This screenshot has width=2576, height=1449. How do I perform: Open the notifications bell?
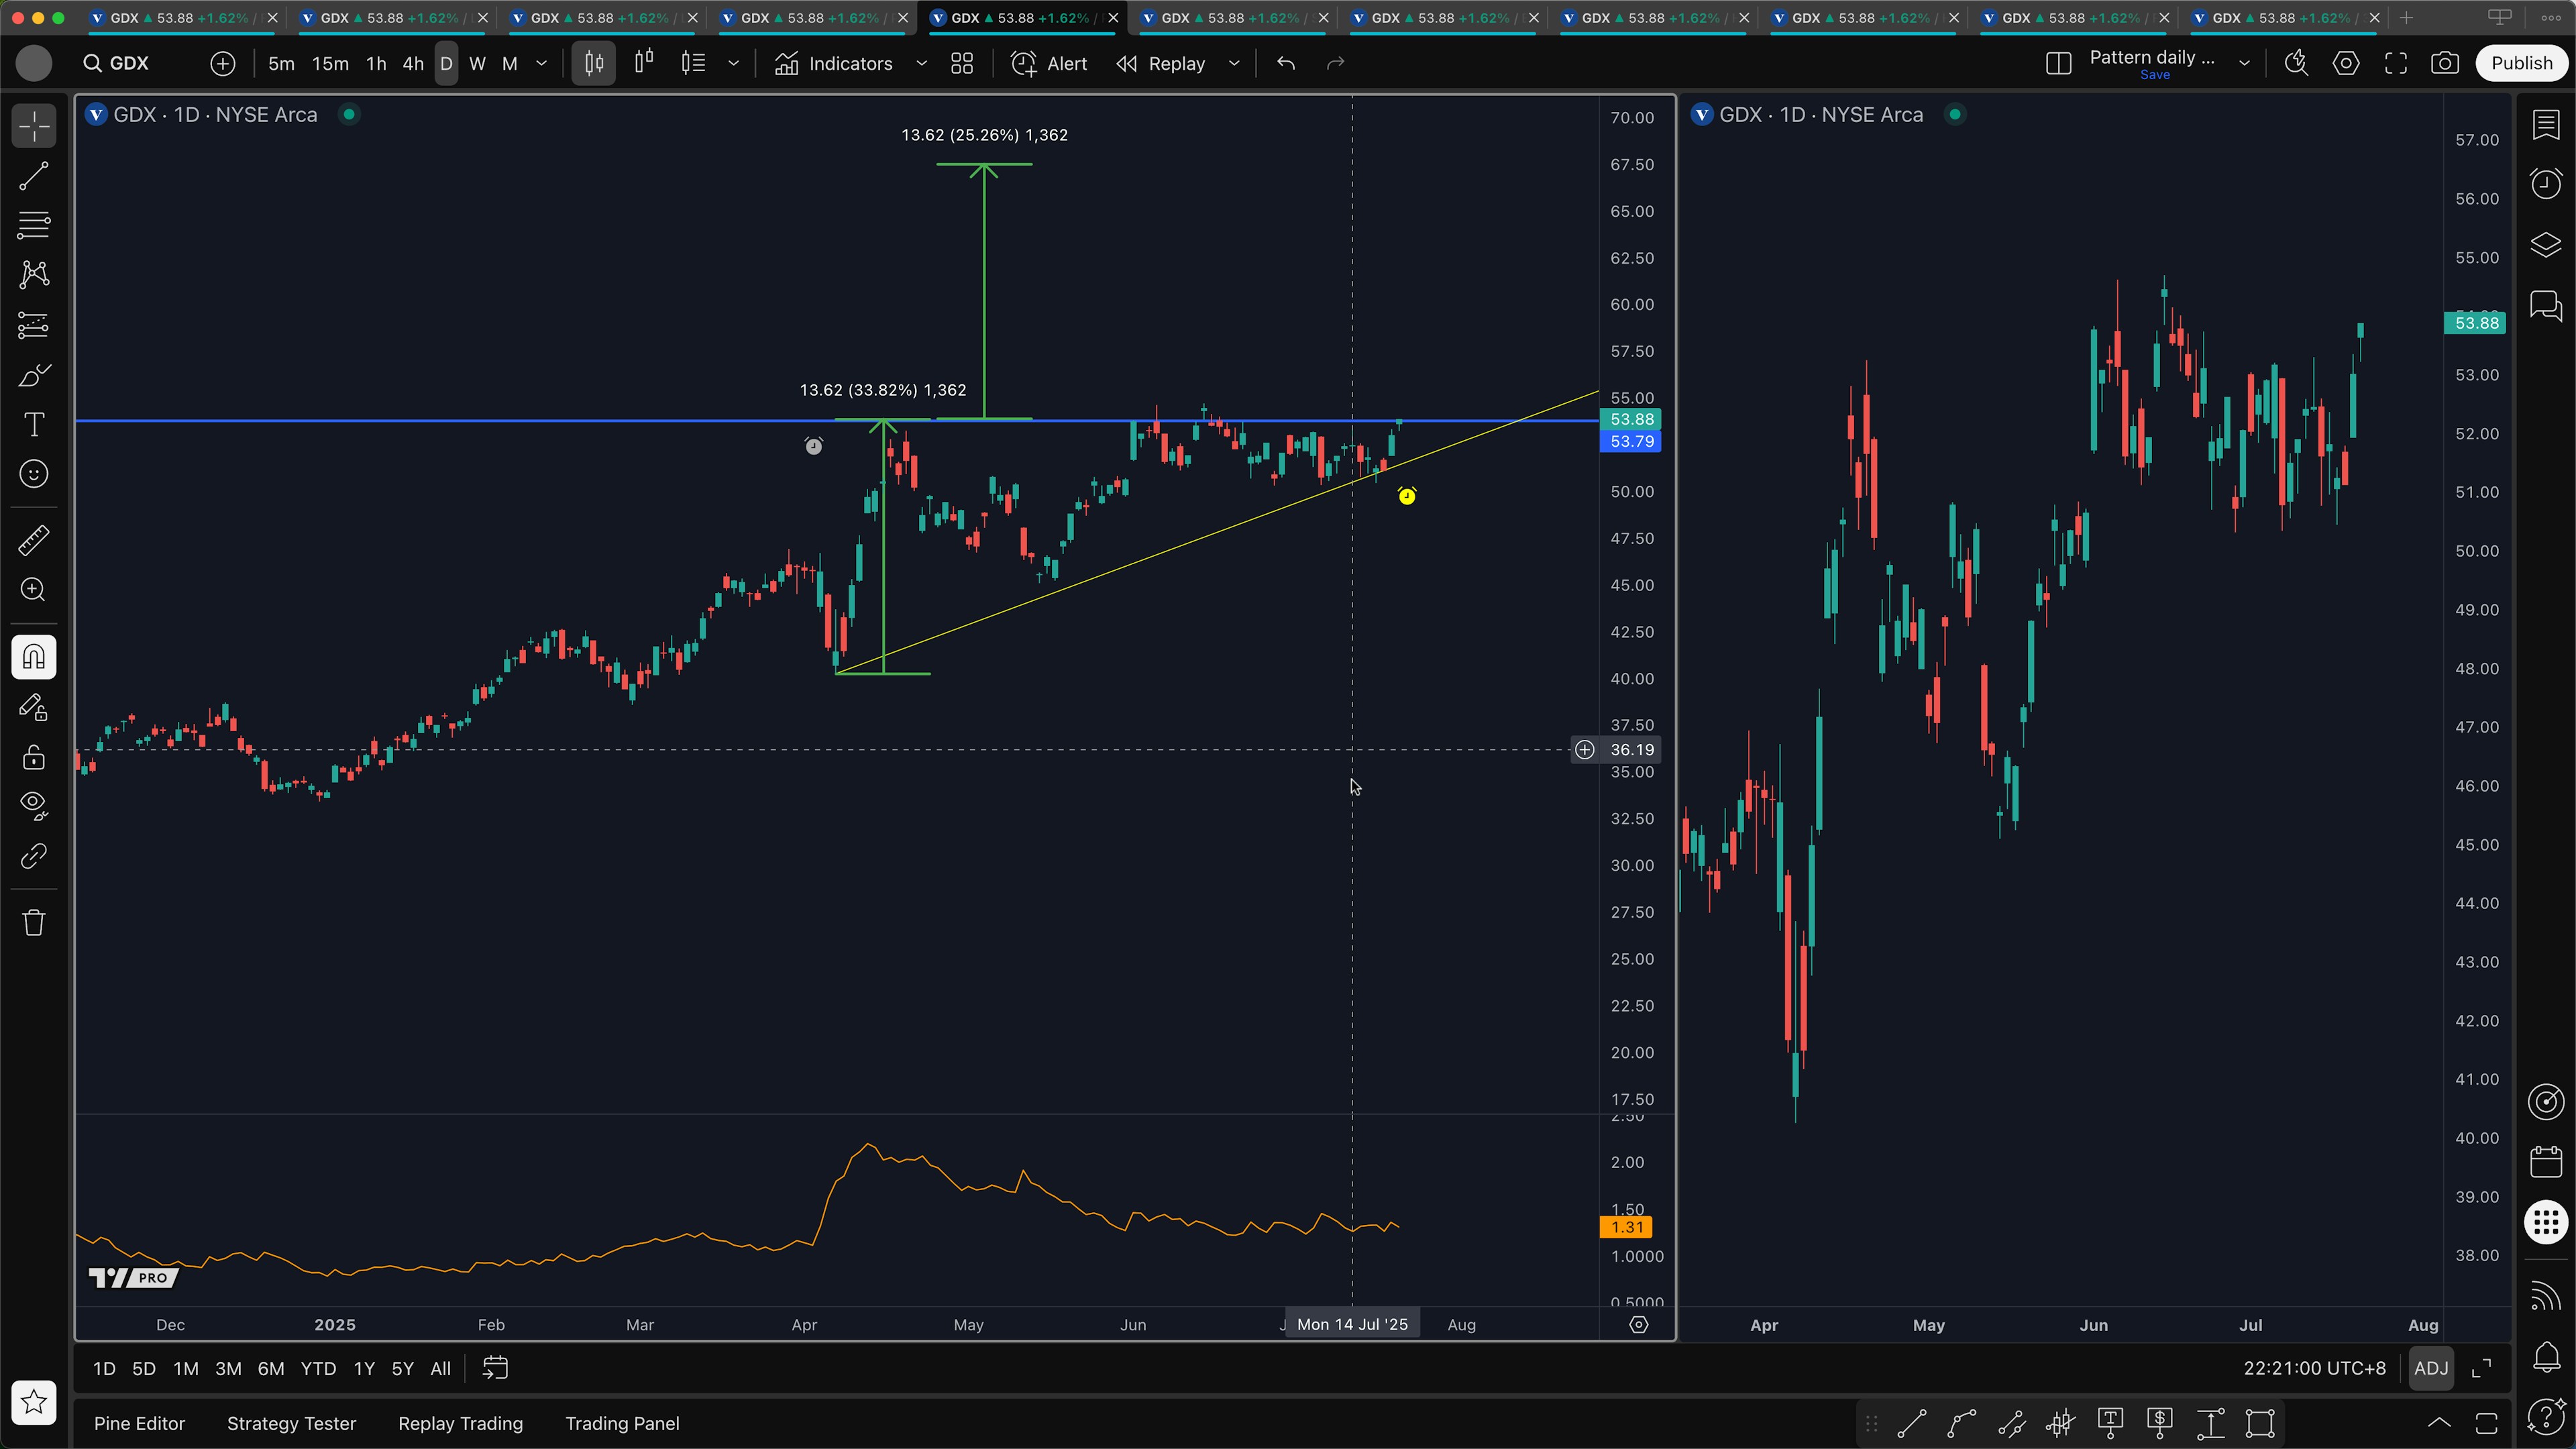[2546, 1357]
